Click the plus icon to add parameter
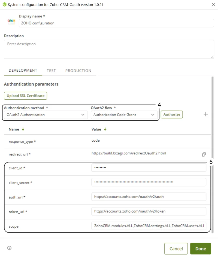 206,114
